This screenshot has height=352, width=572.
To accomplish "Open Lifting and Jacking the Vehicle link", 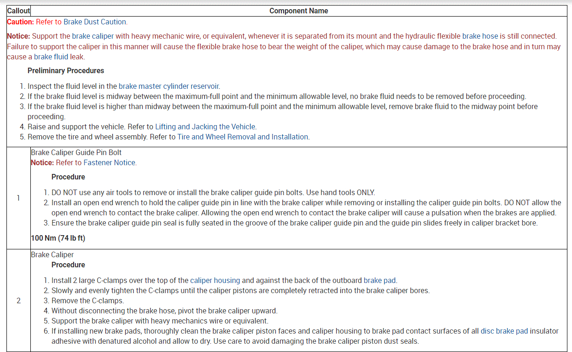I will pyautogui.click(x=205, y=127).
